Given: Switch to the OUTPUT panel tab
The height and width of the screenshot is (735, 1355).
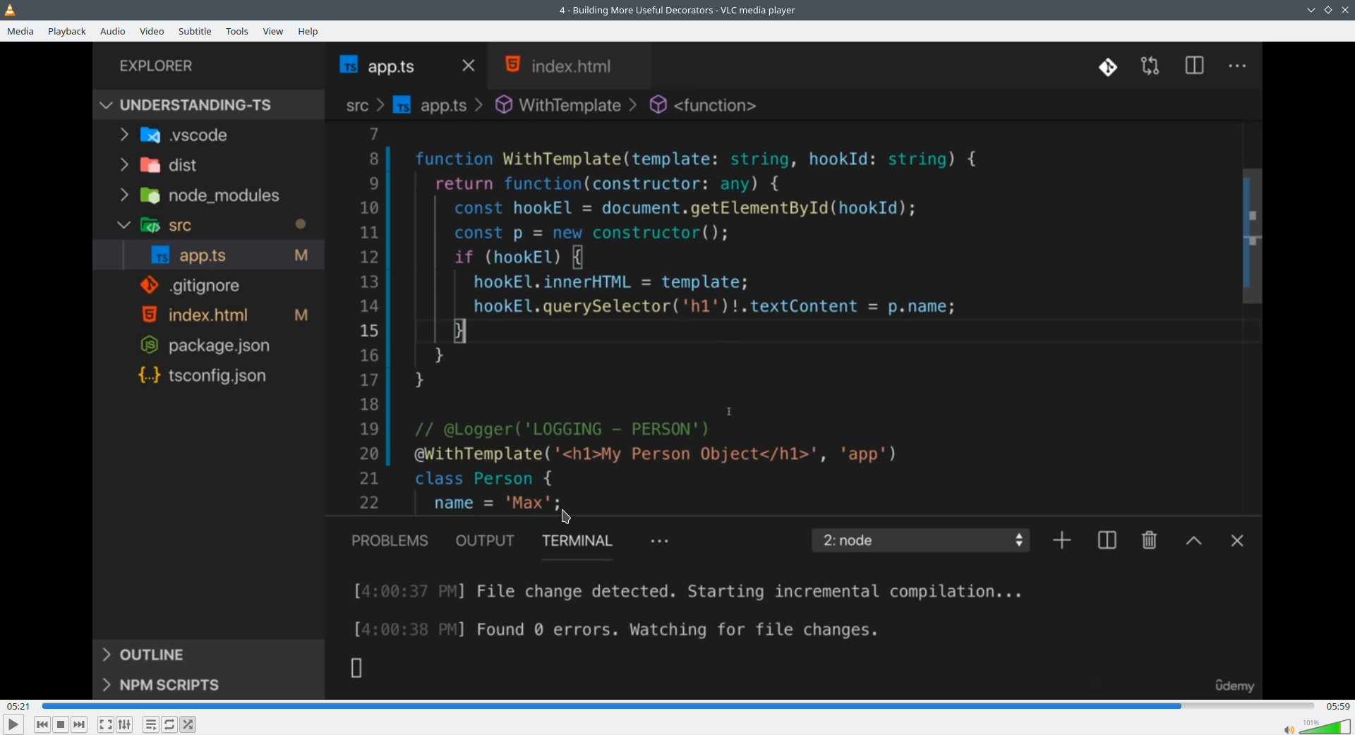Looking at the screenshot, I should coord(485,541).
